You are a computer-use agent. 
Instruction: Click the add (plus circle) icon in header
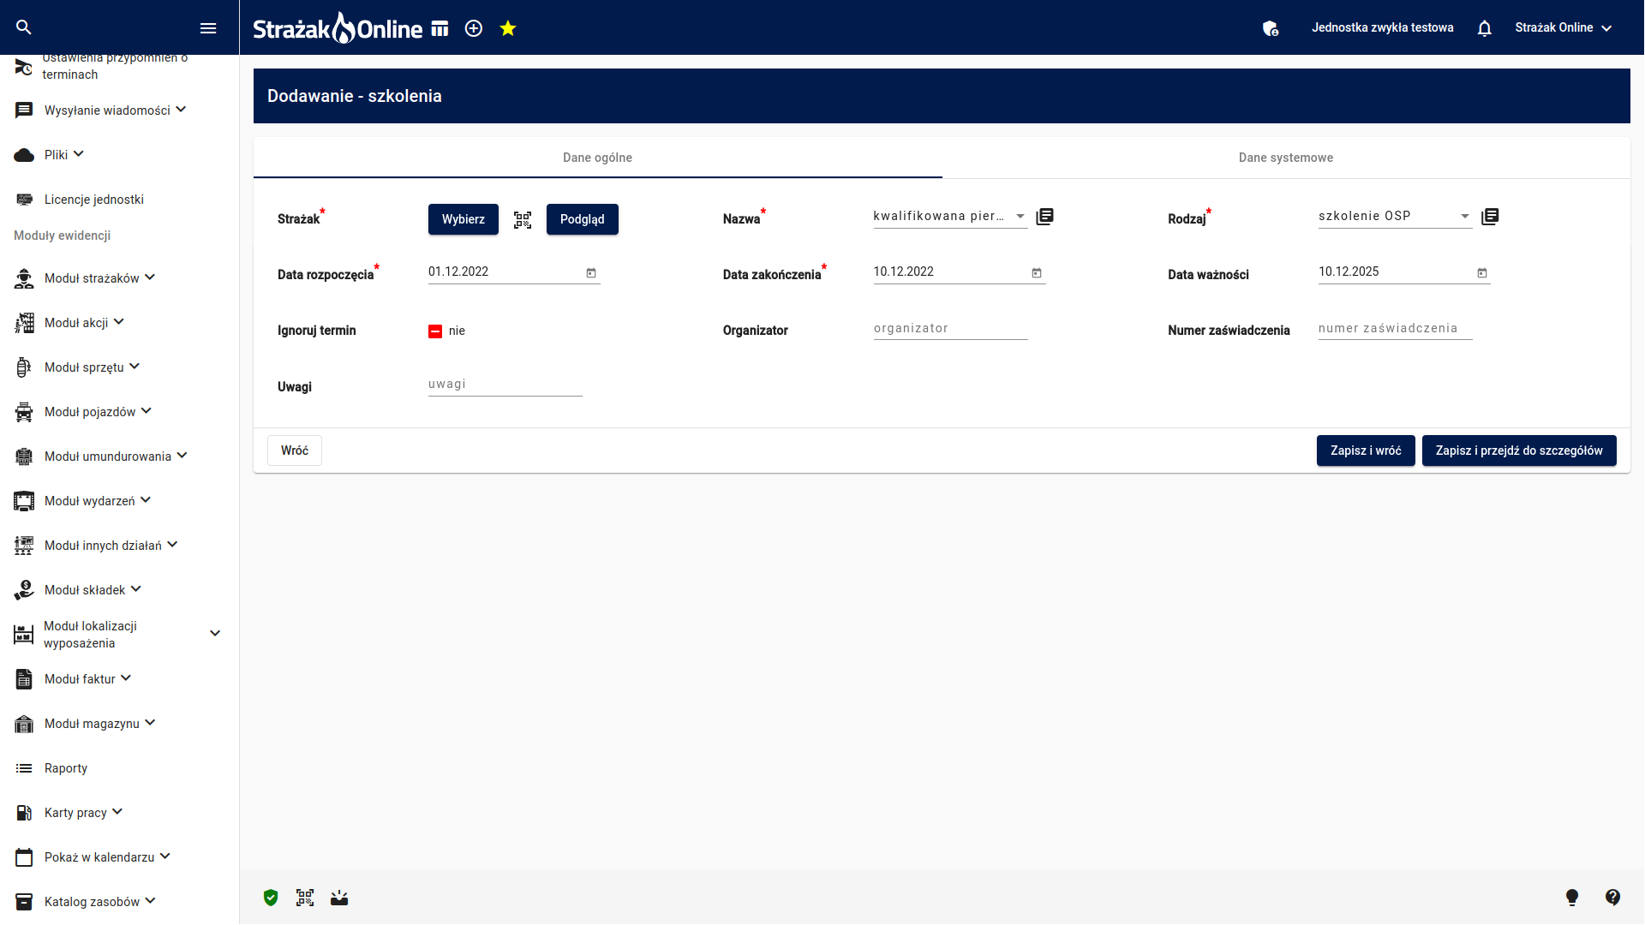pyautogui.click(x=474, y=28)
